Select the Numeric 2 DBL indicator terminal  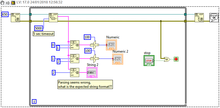tap(118, 59)
